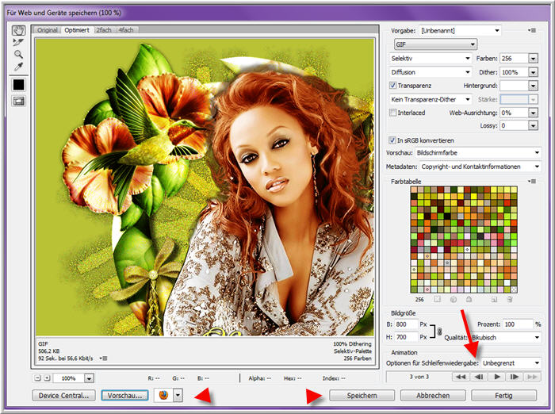Open the Lossy value dropdown arrow

pyautogui.click(x=533, y=125)
